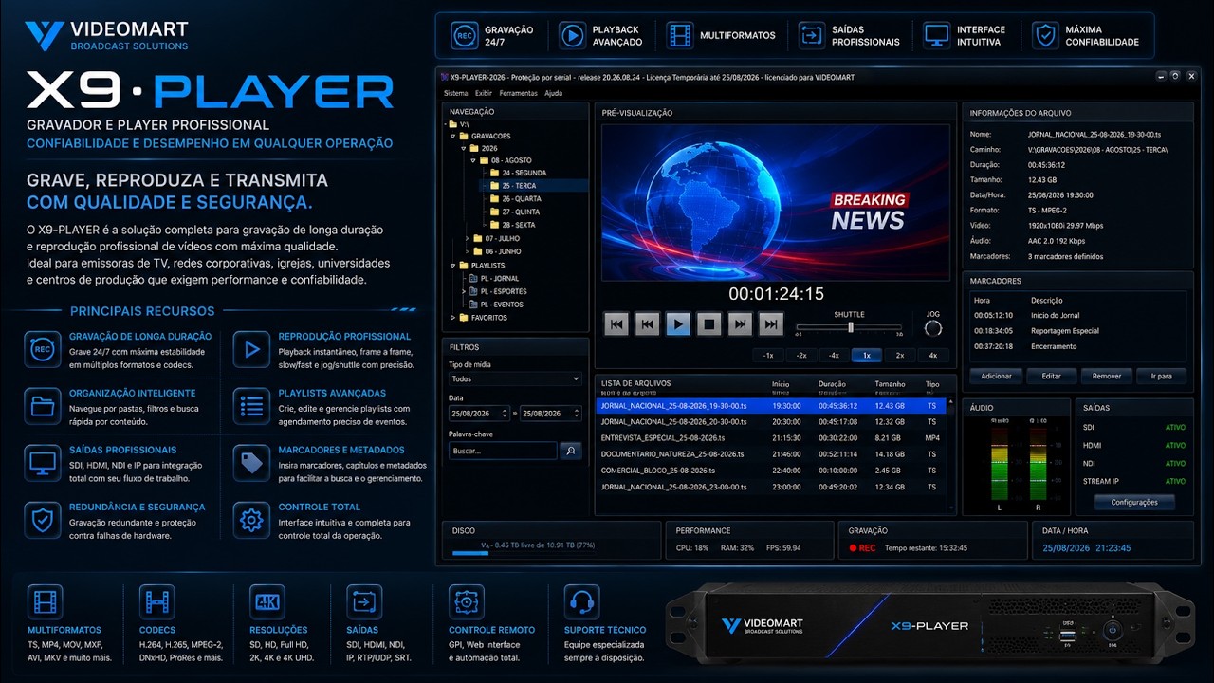The height and width of the screenshot is (683, 1214).
Task: Select the 2x playback speed
Action: [900, 356]
